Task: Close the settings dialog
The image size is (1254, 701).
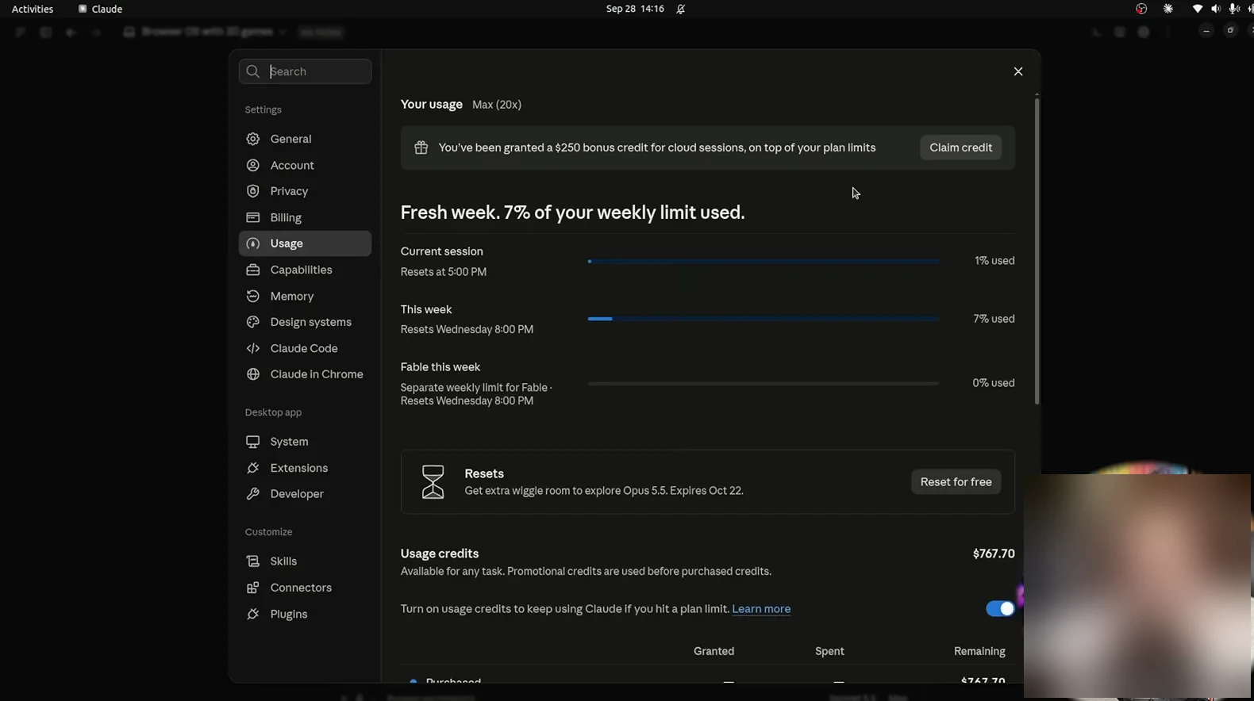Action: [x=1018, y=71]
